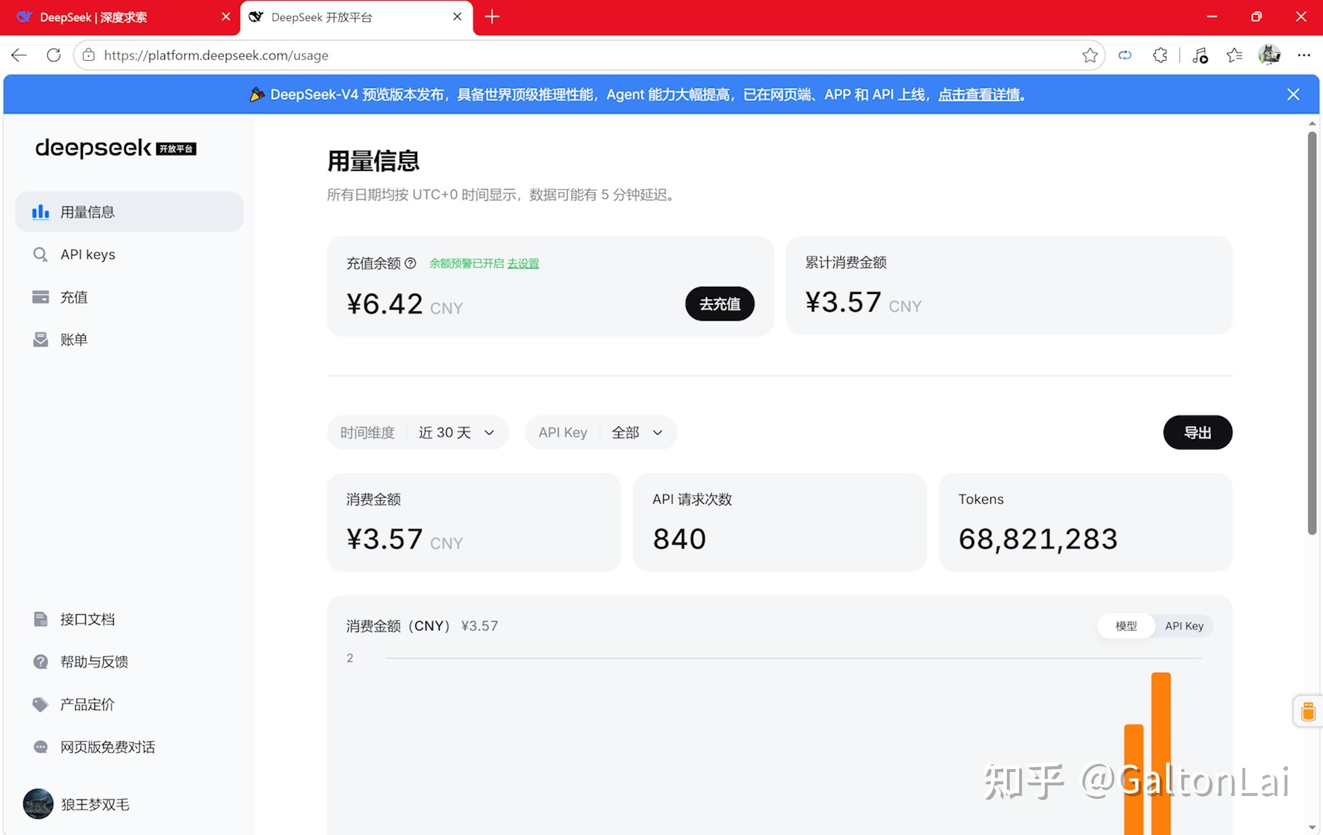Viewport: 1323px width, 835px height.
Task: Click the 68,821,283 Tokens value
Action: 1038,538
